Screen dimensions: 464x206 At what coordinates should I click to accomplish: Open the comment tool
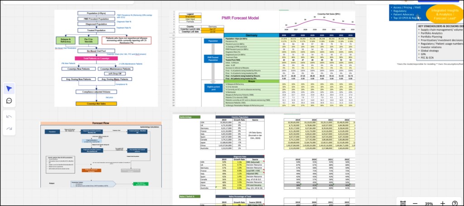[x=9, y=101]
